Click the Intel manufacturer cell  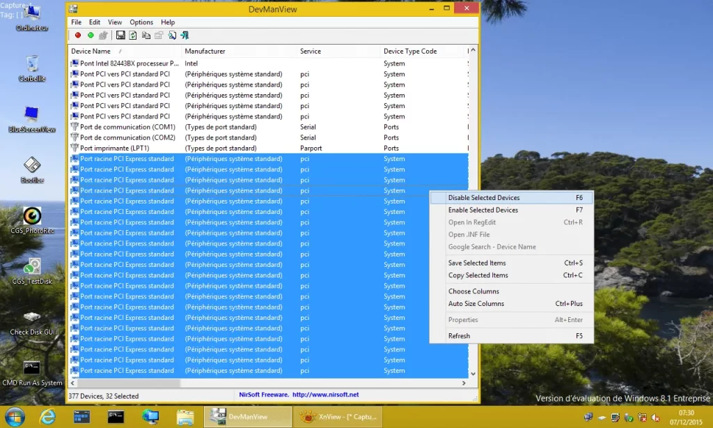[x=191, y=63]
